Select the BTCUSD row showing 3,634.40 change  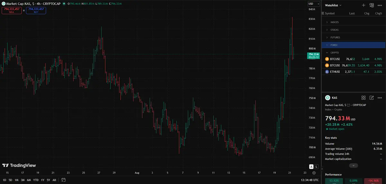pos(353,65)
